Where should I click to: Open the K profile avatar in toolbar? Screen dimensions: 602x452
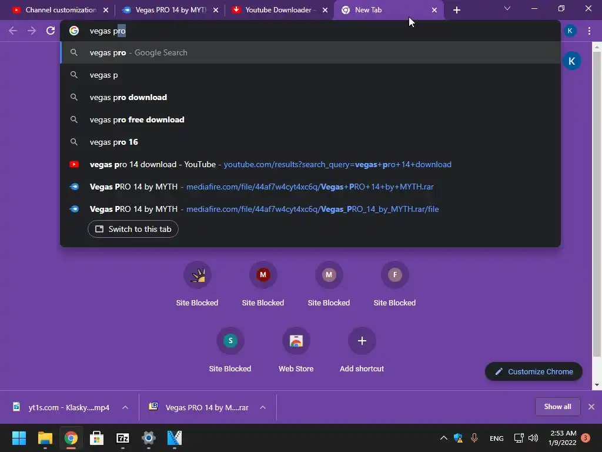570,31
